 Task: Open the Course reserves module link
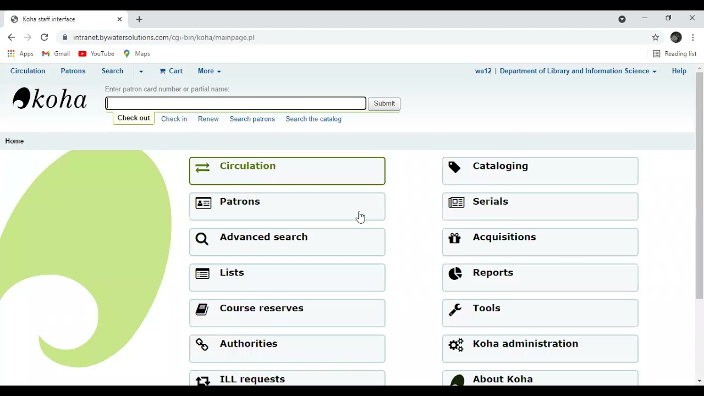pyautogui.click(x=287, y=313)
